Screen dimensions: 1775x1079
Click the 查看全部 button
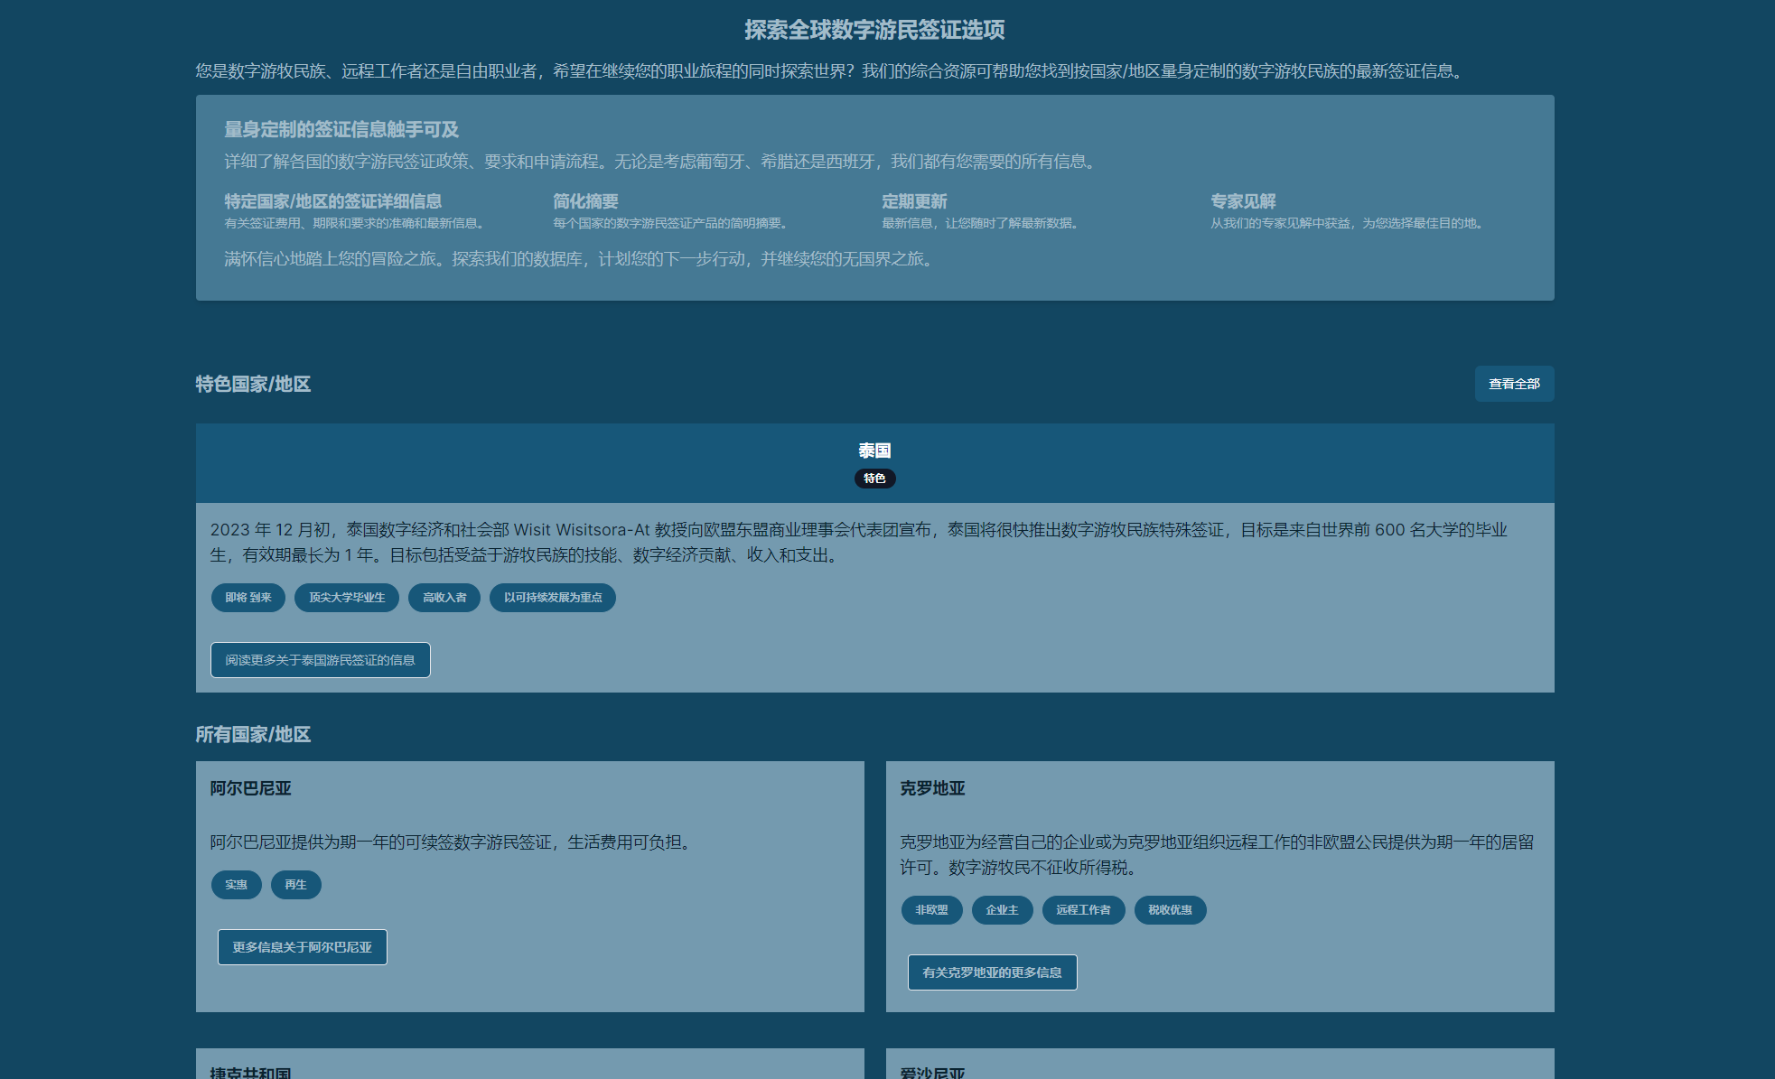(1514, 384)
